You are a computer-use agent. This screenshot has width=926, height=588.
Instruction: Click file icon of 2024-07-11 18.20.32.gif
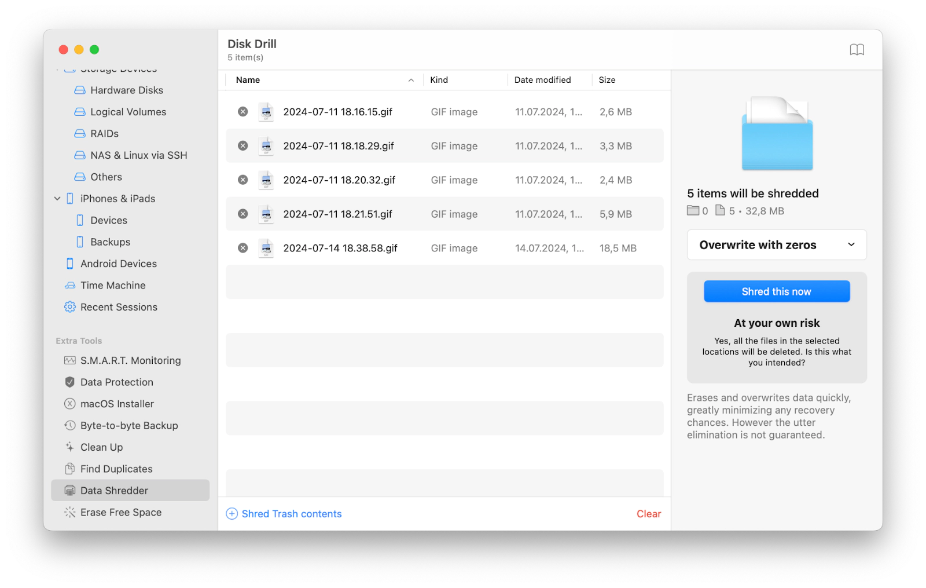pos(266,180)
